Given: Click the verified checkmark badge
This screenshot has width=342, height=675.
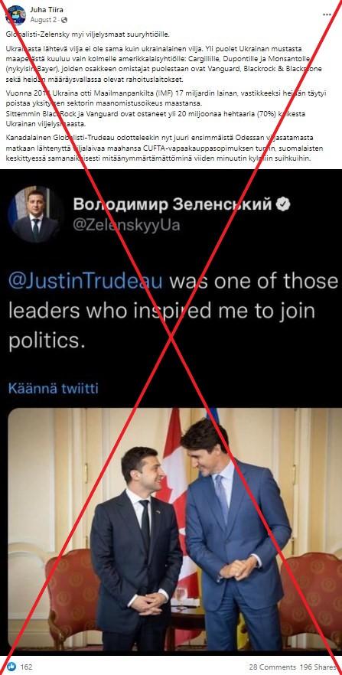Looking at the screenshot, I should tap(283, 204).
